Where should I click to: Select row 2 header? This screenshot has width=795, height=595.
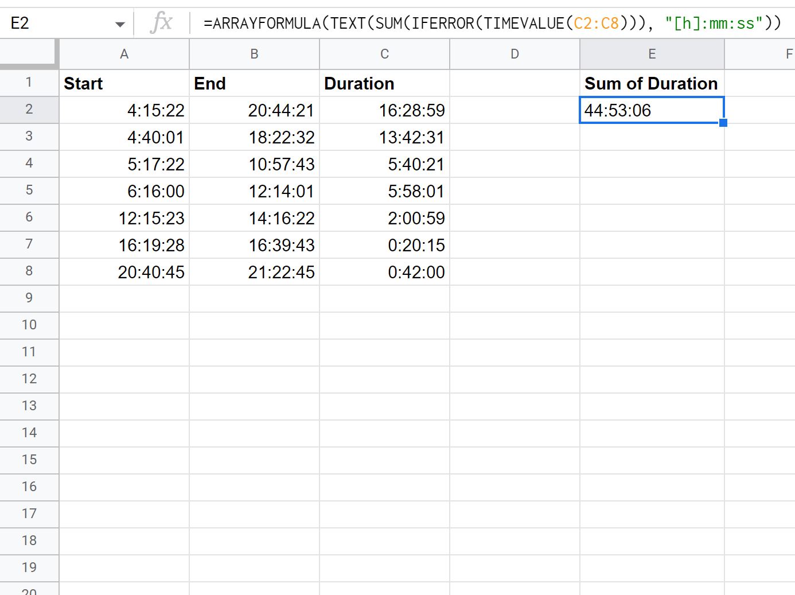tap(29, 109)
